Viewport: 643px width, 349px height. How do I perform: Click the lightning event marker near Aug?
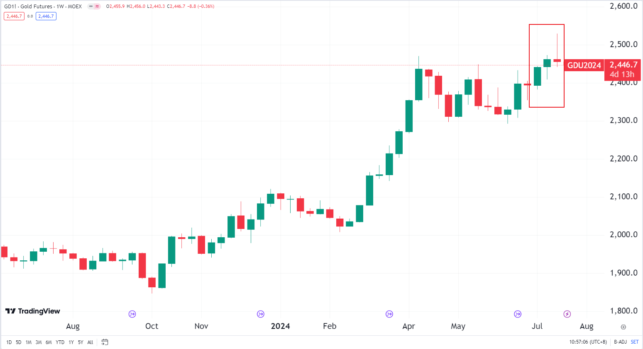click(567, 314)
